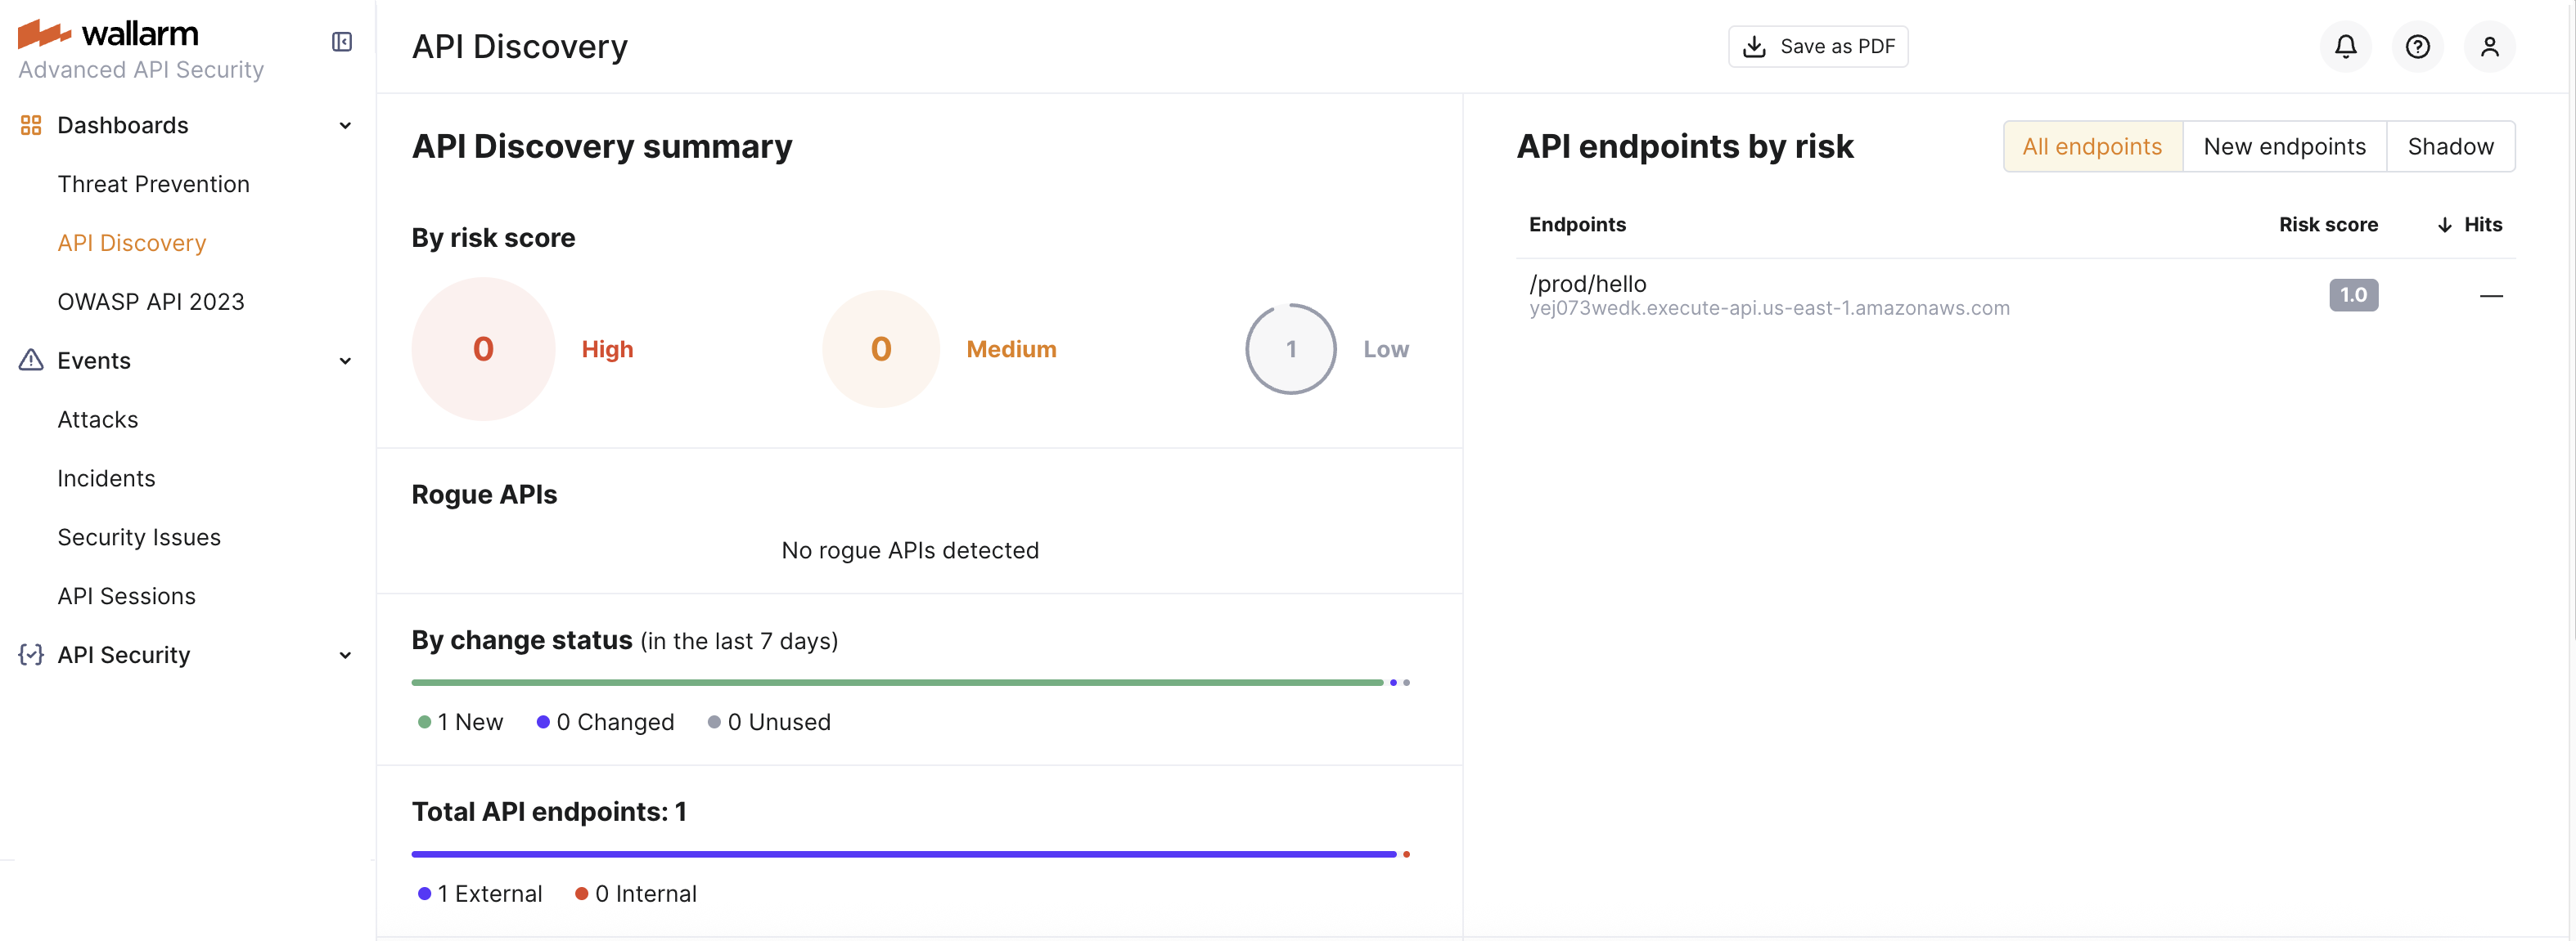Click the Events warning triangle icon
This screenshot has height=941, width=2576.
coord(30,360)
